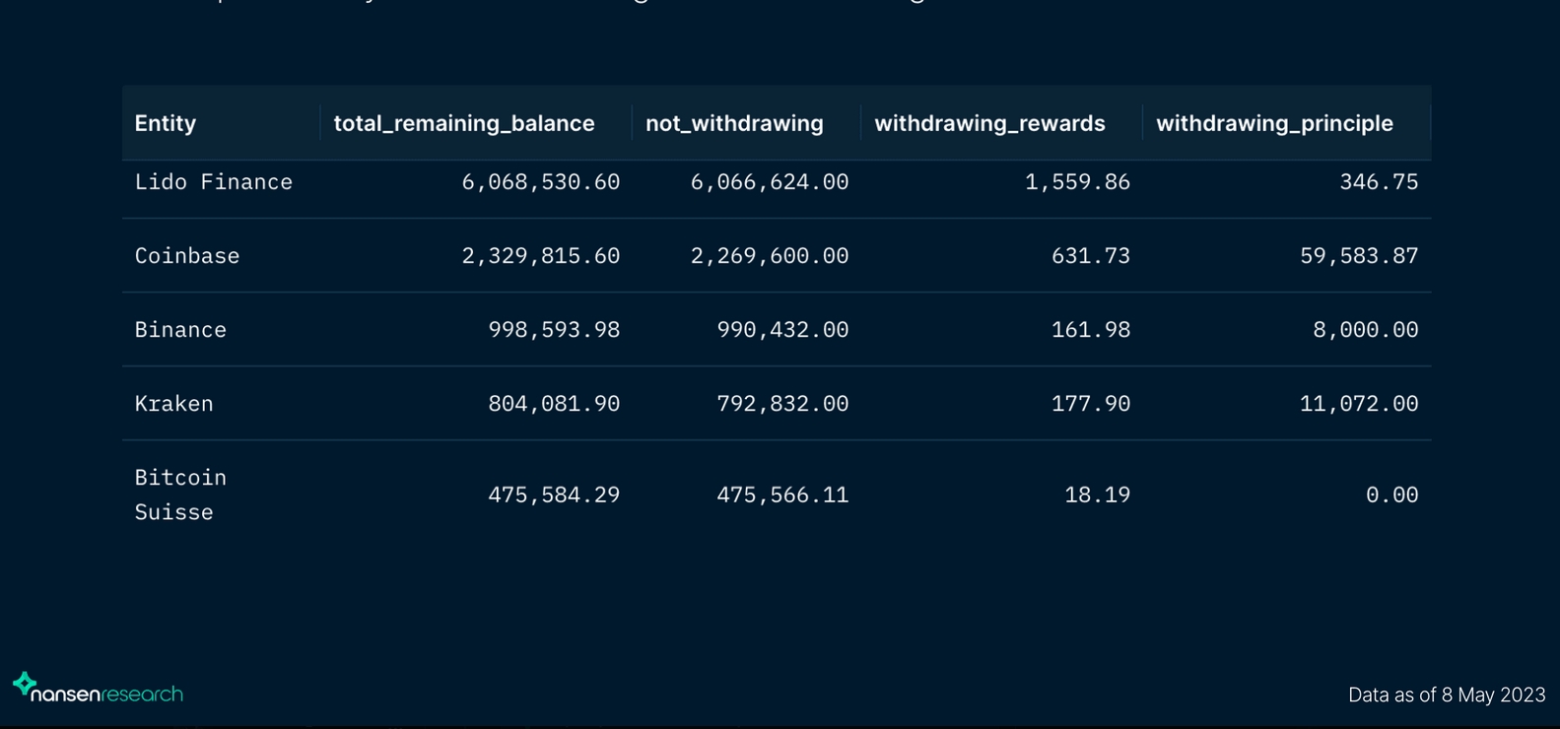Click Binance not_withdrawing value 990,432.00
The height and width of the screenshot is (729, 1560).
[x=782, y=330]
